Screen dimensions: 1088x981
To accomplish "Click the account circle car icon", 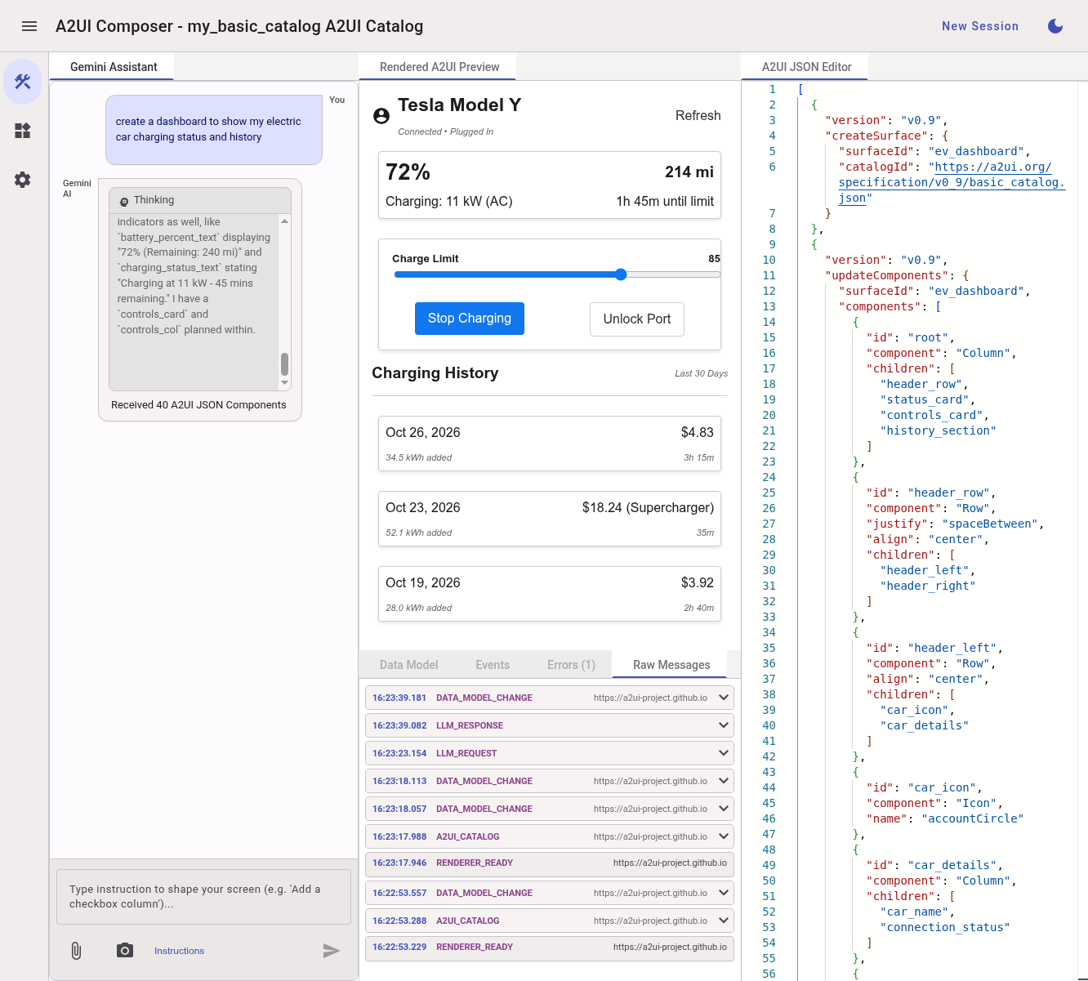I will pyautogui.click(x=381, y=116).
